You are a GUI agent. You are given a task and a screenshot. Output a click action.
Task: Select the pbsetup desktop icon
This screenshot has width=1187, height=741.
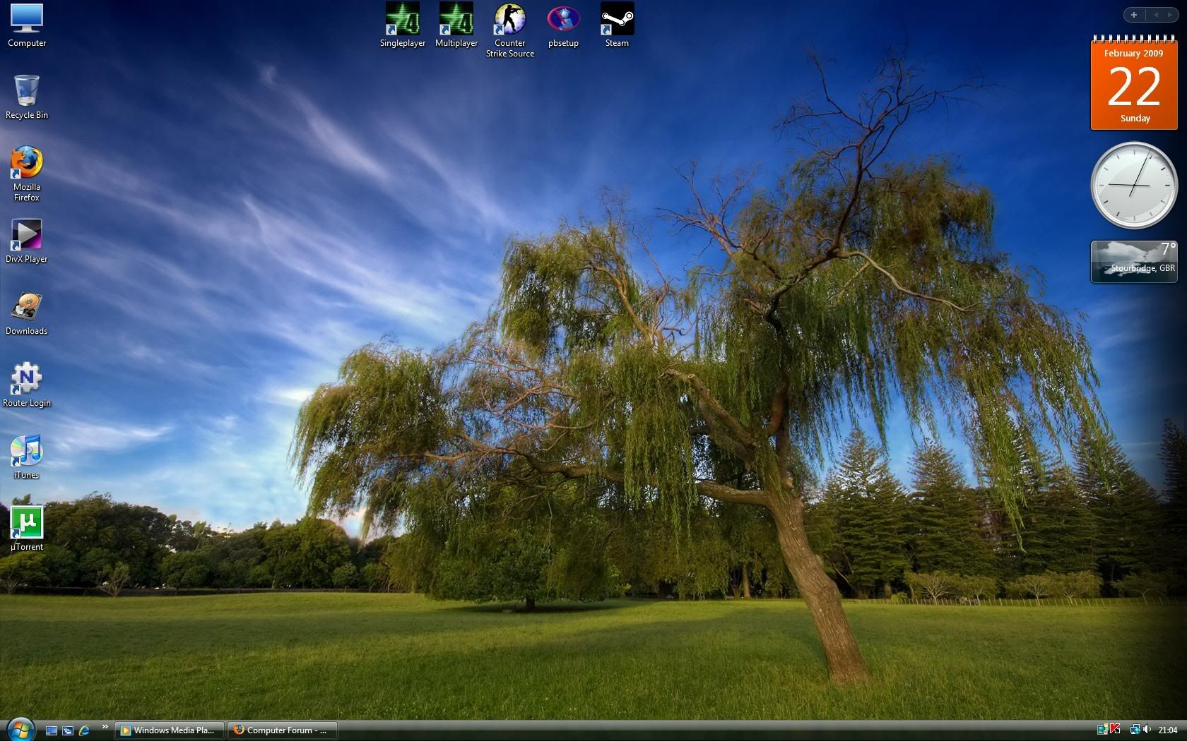click(563, 25)
